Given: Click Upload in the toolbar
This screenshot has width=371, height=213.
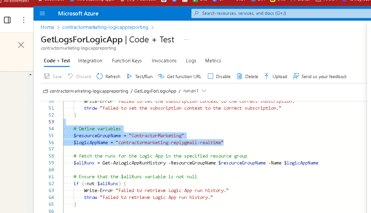Looking at the screenshot, I should (x=280, y=77).
